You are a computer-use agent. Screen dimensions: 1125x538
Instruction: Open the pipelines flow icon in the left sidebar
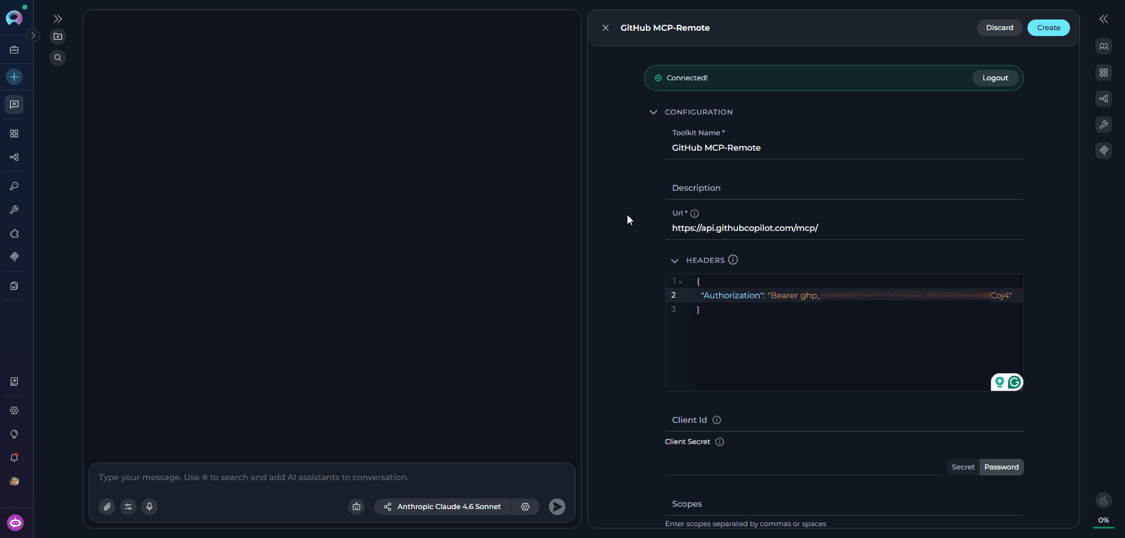pyautogui.click(x=14, y=157)
